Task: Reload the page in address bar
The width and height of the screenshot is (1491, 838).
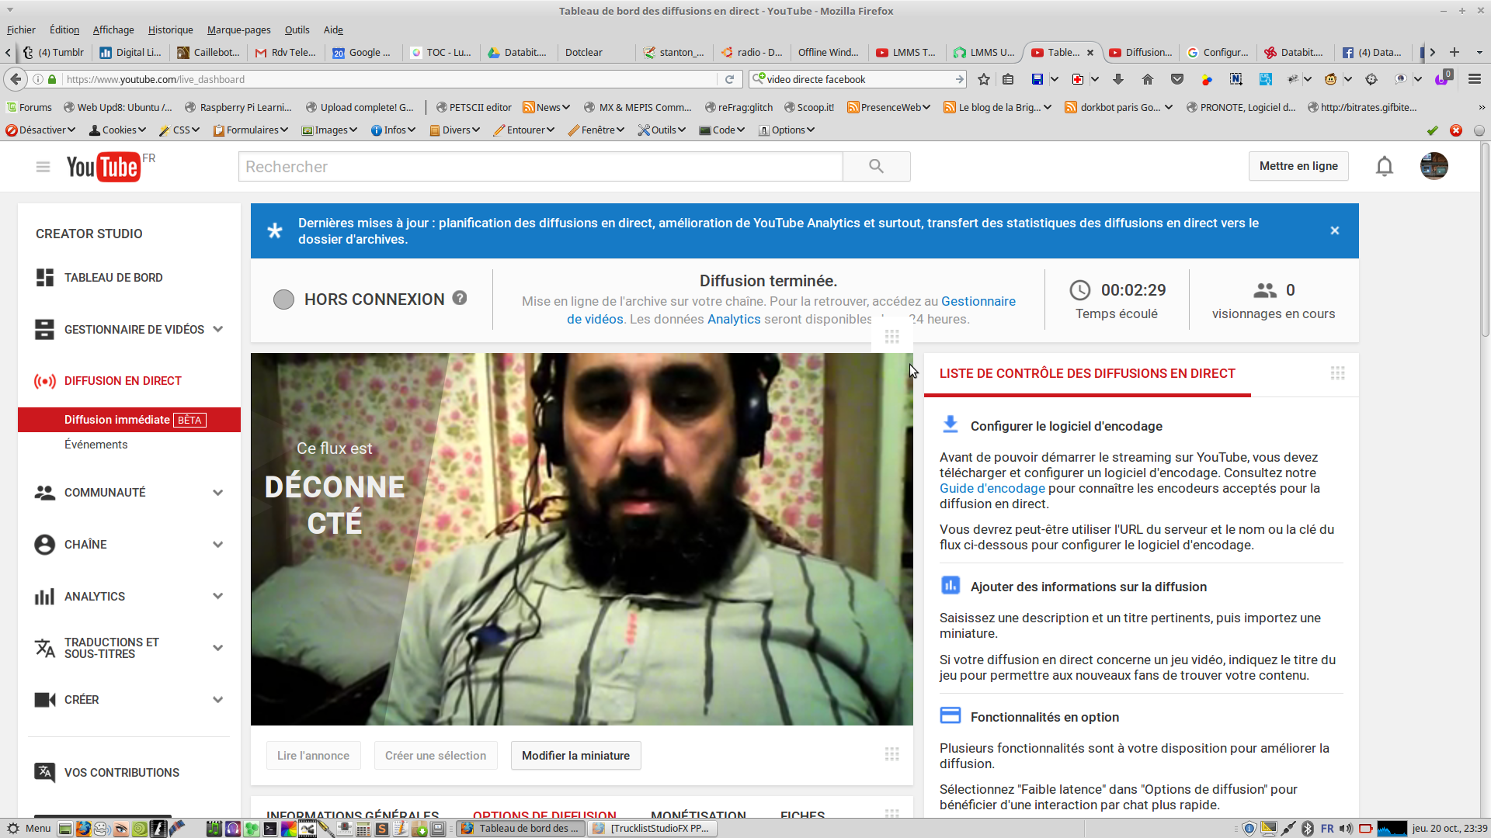Action: (729, 79)
